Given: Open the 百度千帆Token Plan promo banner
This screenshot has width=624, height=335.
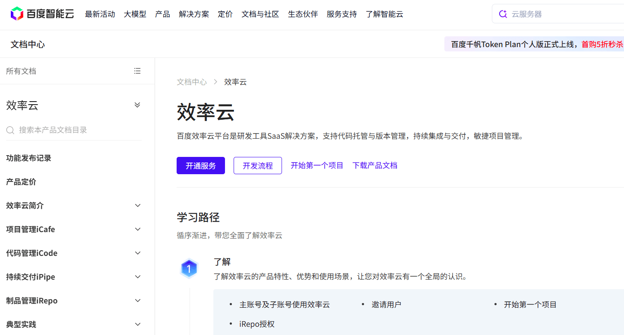Looking at the screenshot, I should tap(535, 44).
